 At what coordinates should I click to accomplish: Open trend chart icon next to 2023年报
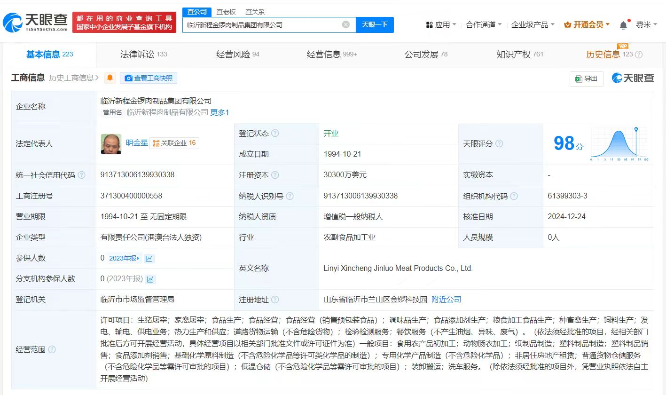coord(149,258)
